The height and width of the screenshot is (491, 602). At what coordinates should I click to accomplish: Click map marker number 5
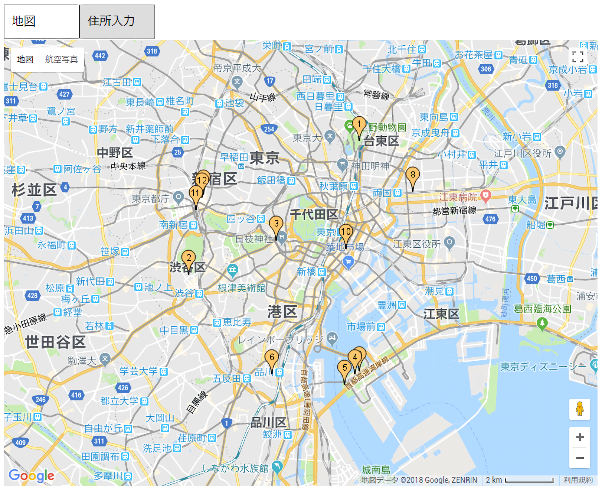point(344,368)
